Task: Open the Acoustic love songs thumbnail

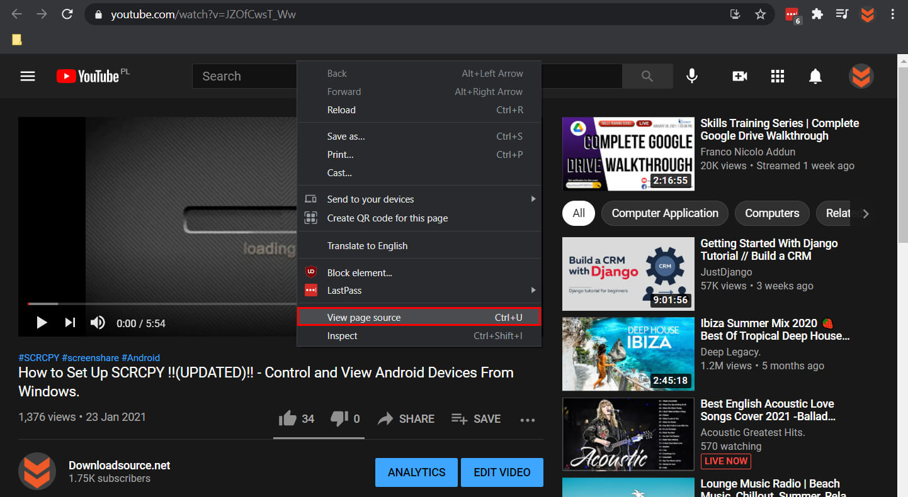Action: [628, 434]
